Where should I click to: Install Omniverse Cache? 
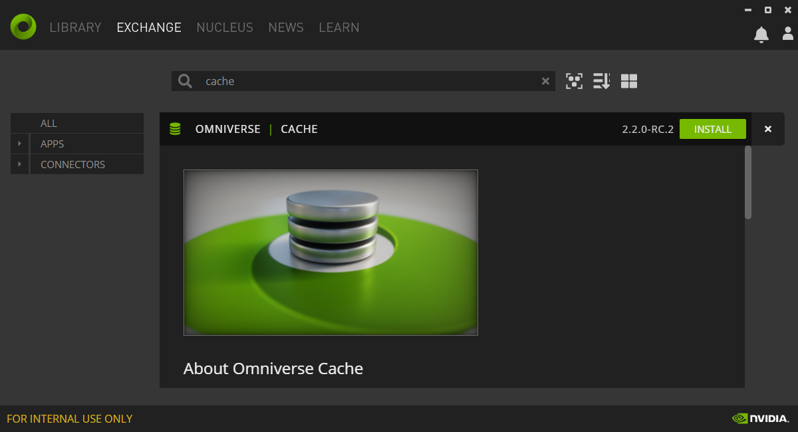[x=713, y=129]
